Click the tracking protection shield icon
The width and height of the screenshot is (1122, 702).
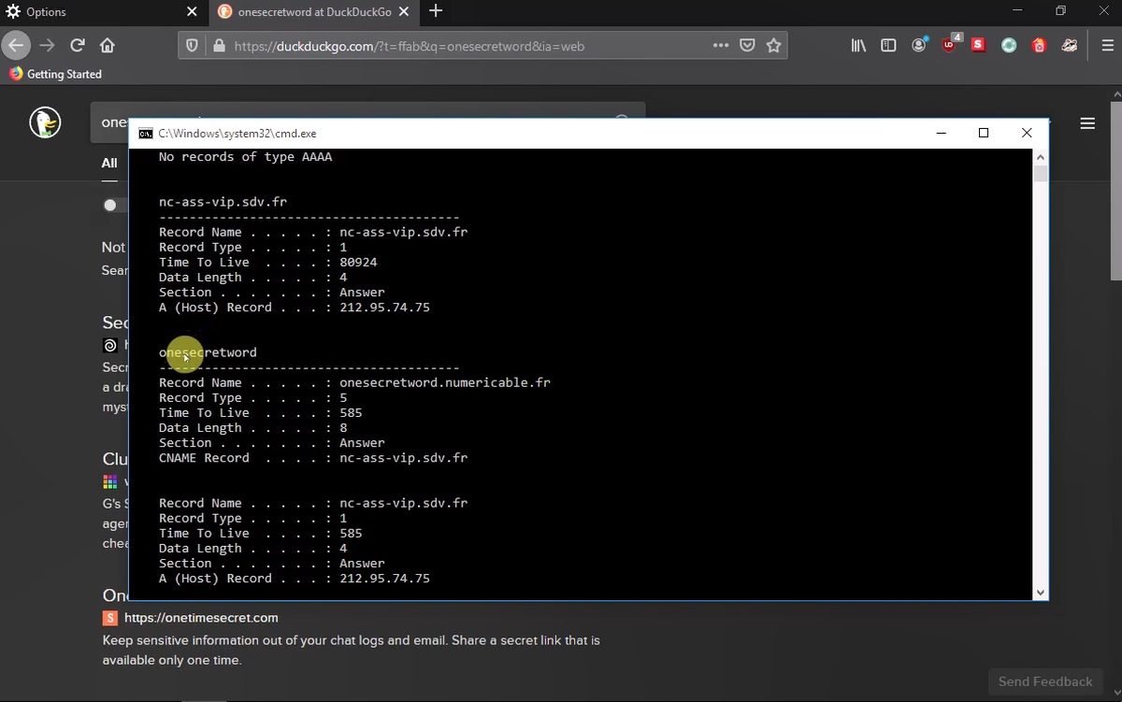[x=193, y=45]
